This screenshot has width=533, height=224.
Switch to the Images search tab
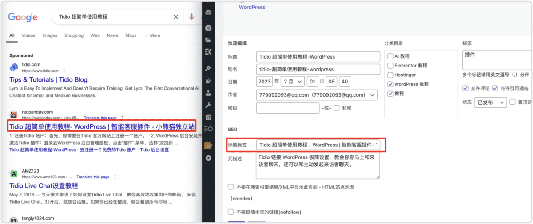(50, 35)
